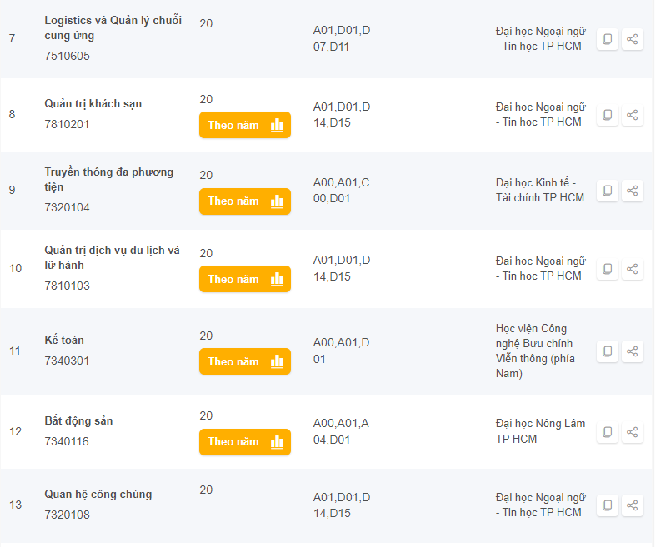The image size is (656, 547).
Task: Copy the Quản trị khách sạn row
Action: coord(608,115)
